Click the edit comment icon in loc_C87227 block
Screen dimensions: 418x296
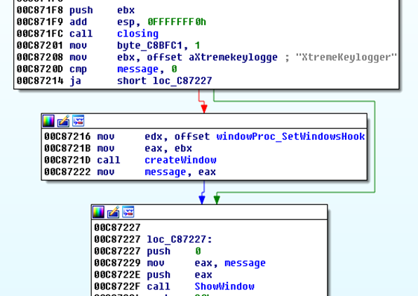point(114,212)
